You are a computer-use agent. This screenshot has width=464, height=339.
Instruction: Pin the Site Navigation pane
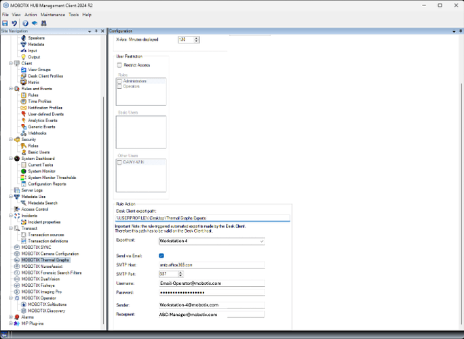click(96, 31)
